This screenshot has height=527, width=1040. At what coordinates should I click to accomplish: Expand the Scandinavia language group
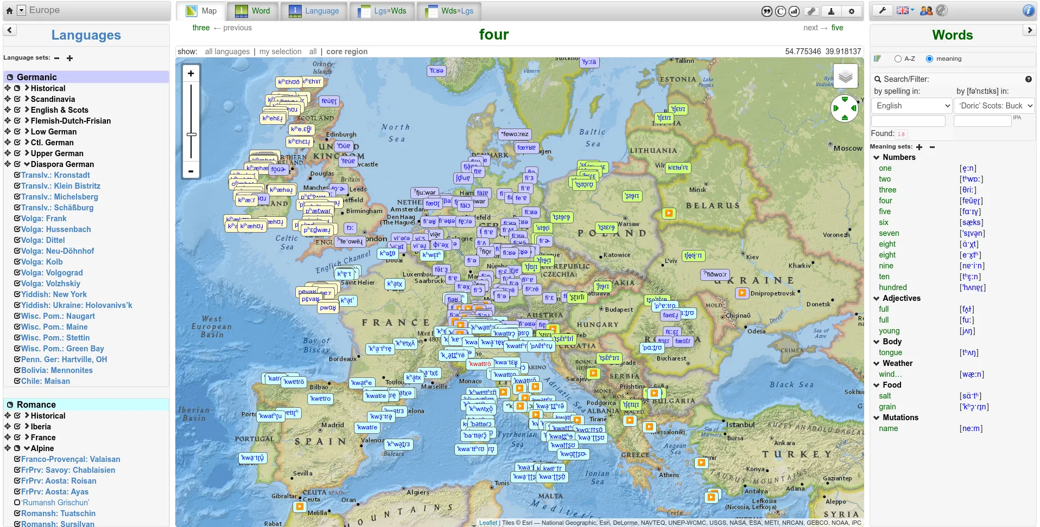(26, 99)
